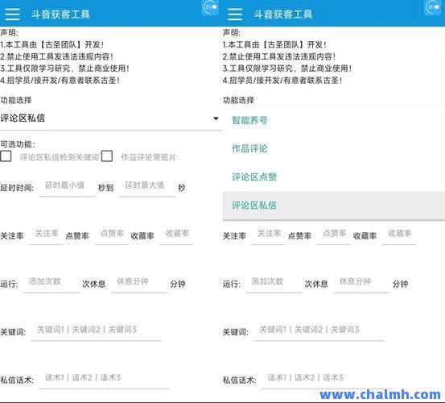This screenshot has width=445, height=403.
Task: Expand the 功能选择 dropdown arrow
Action: click(x=216, y=118)
